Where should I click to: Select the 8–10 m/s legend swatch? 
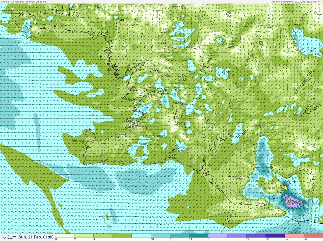[141, 236]
